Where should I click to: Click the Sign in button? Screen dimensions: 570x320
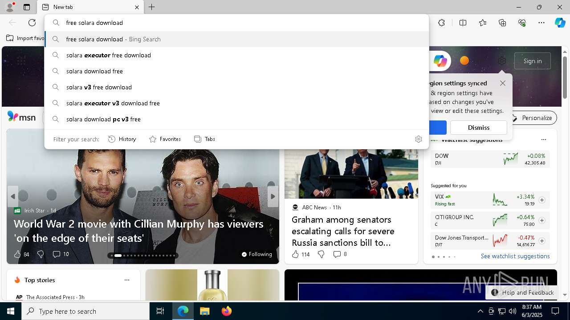533,61
